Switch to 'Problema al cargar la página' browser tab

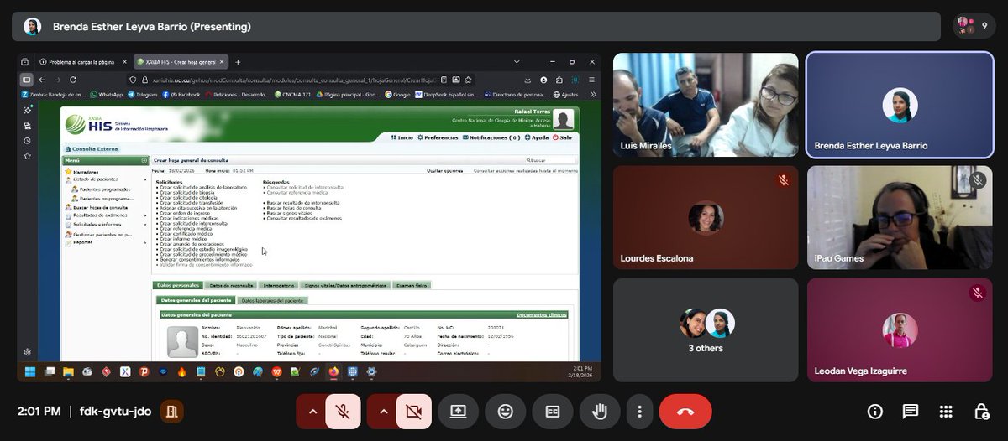pyautogui.click(x=81, y=62)
